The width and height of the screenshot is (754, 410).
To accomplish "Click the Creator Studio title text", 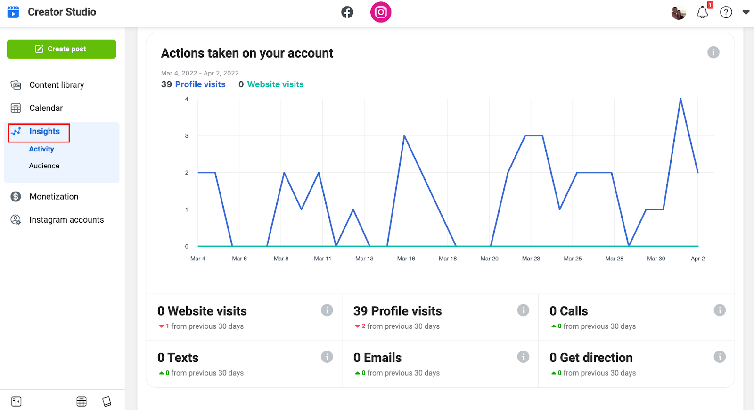I will click(62, 12).
